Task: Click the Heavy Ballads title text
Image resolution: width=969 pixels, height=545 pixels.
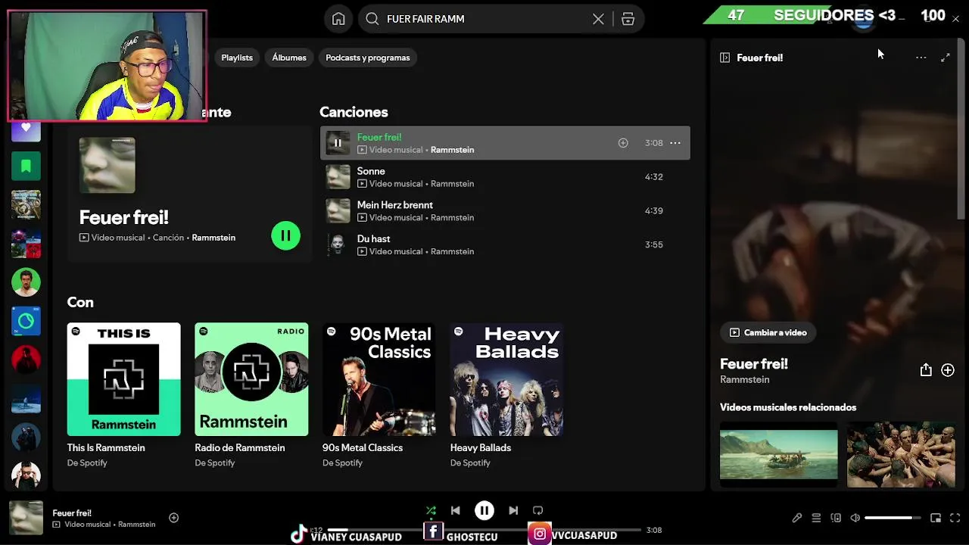Action: 481,448
